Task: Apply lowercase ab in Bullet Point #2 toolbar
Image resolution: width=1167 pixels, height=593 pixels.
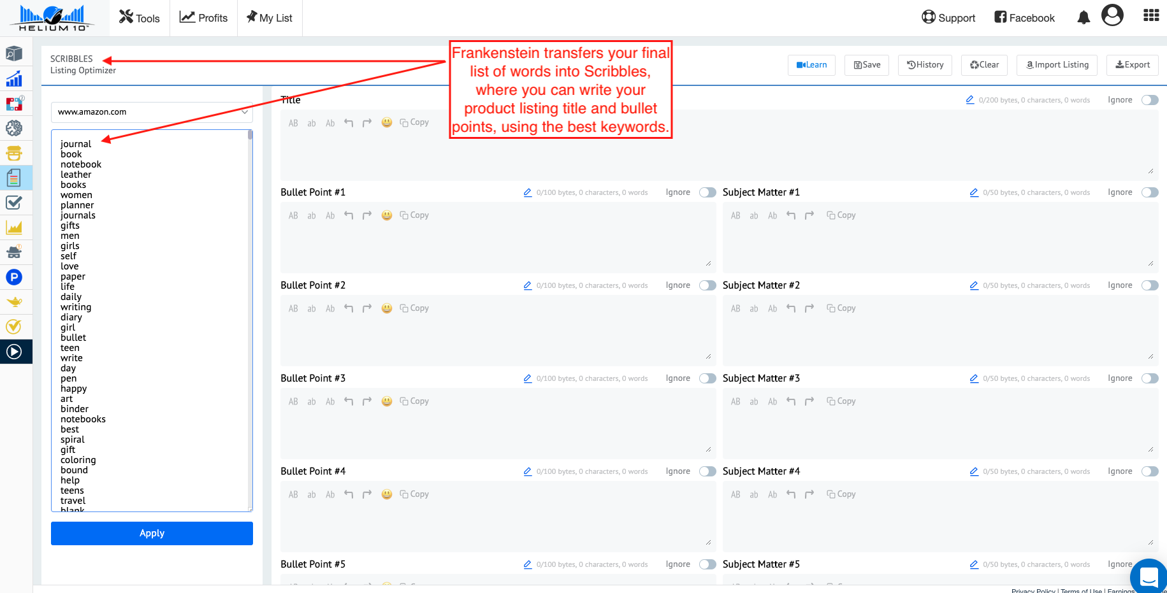Action: tap(312, 309)
